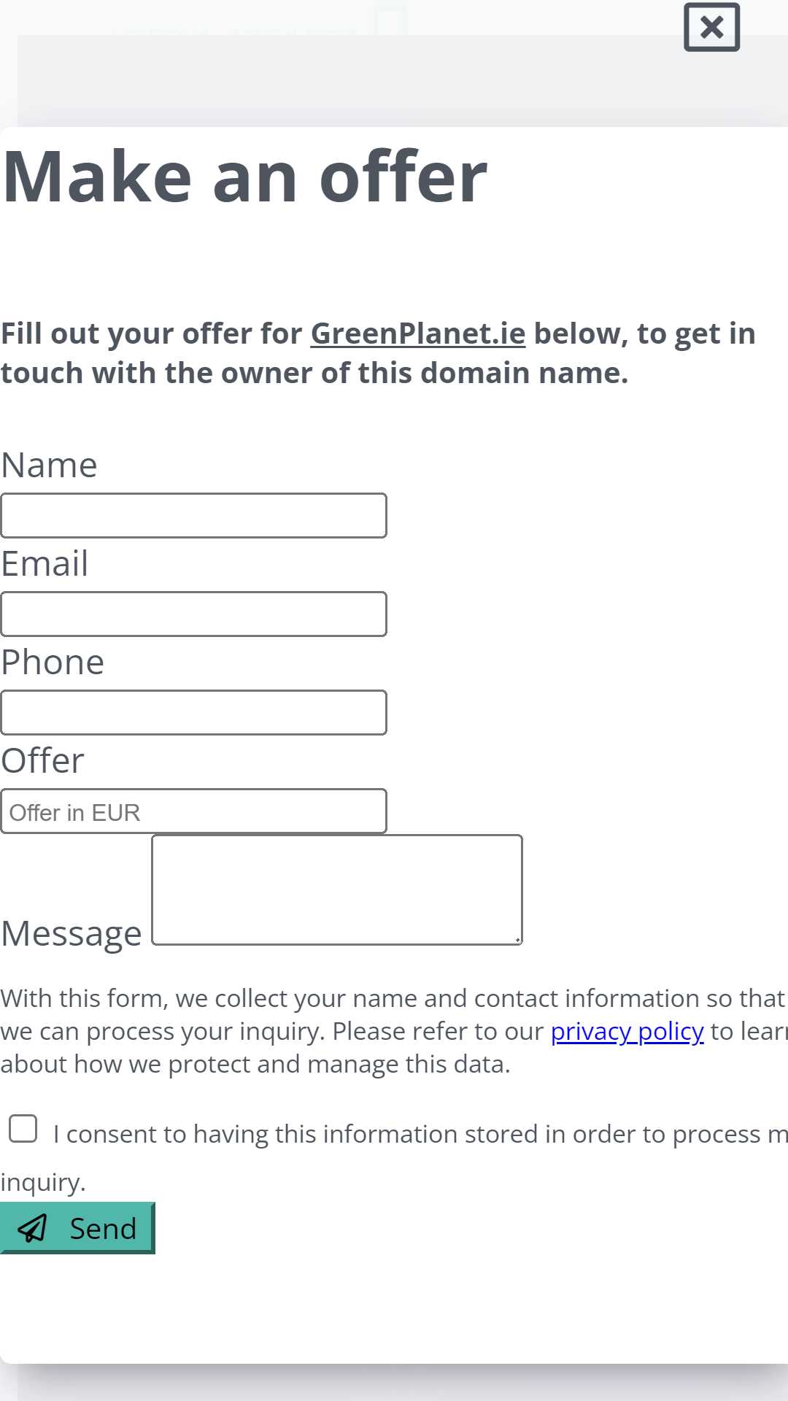Image resolution: width=788 pixels, height=1401 pixels.
Task: Click the Message field label
Action: tap(72, 933)
